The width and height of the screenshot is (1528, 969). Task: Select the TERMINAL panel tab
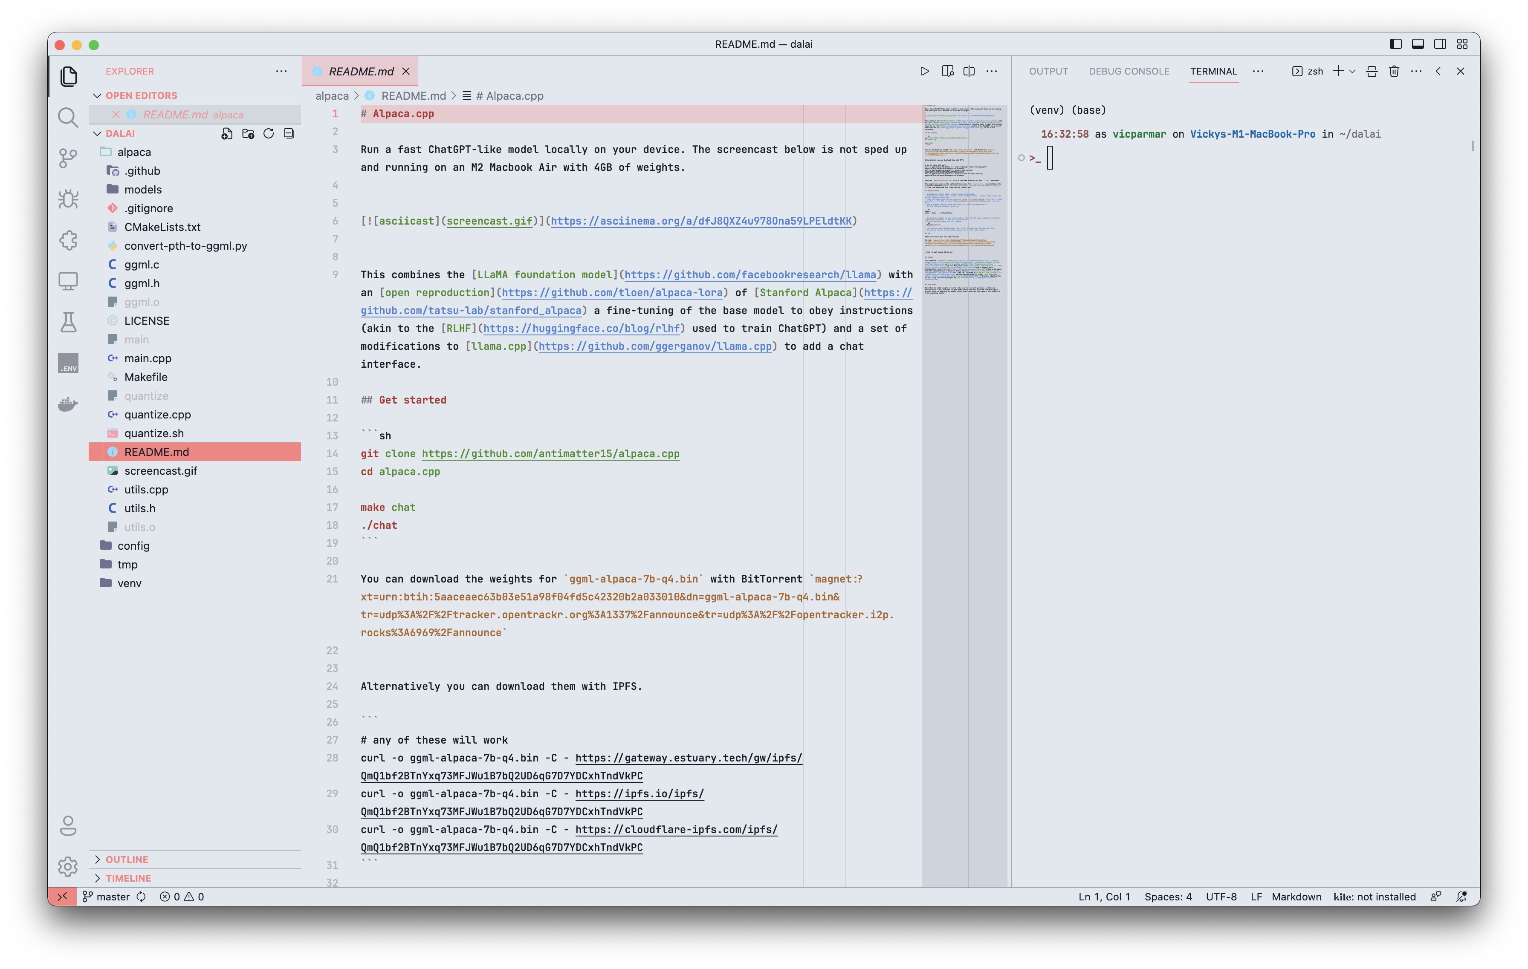pyautogui.click(x=1213, y=71)
